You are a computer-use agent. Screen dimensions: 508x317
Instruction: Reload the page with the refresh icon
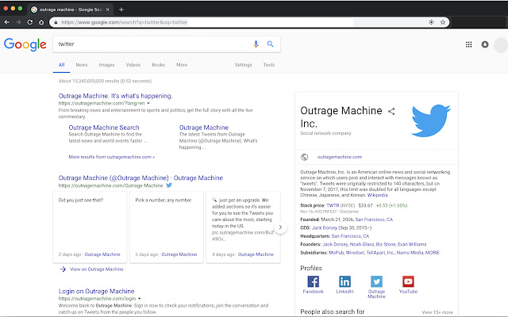[30, 22]
